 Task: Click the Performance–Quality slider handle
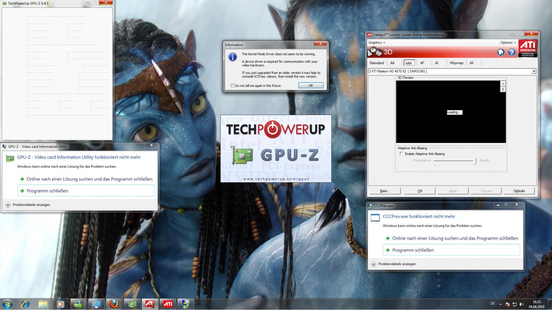tap(476, 161)
